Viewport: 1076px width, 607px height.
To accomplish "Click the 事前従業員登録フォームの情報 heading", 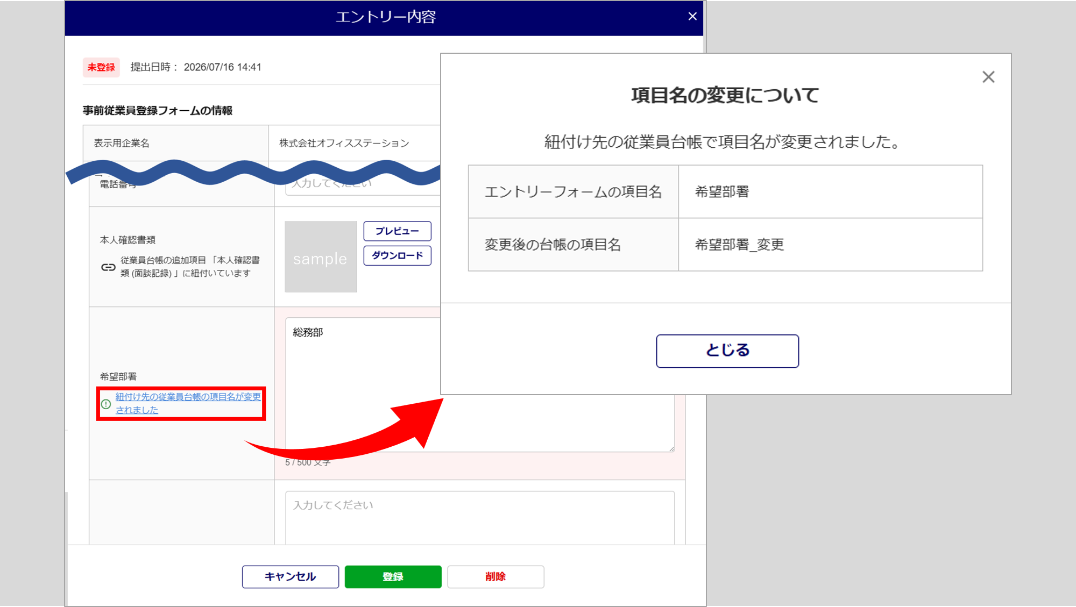I will click(x=157, y=110).
